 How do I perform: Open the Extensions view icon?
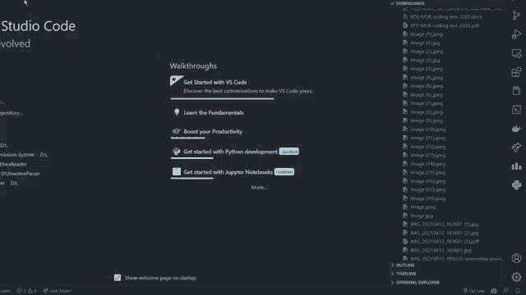[516, 72]
